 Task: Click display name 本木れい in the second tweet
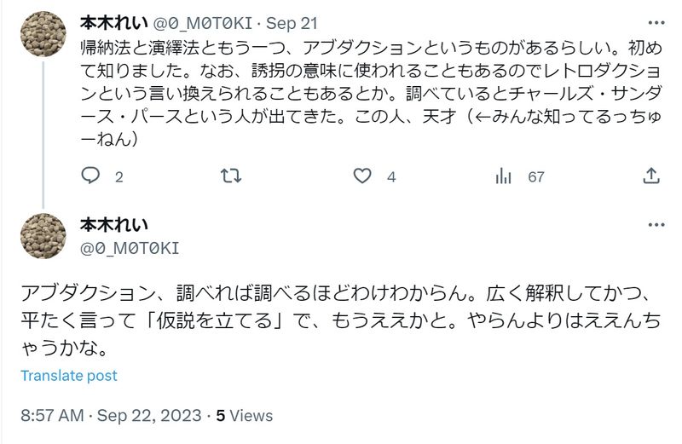pos(114,225)
